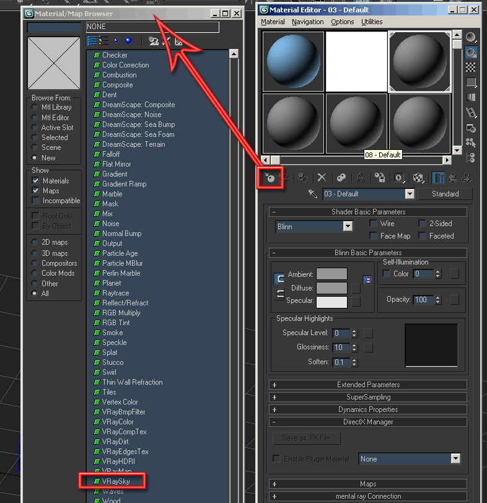This screenshot has height=503, width=487.
Task: Open the Material/Map Navigator icon
Action: point(471,157)
